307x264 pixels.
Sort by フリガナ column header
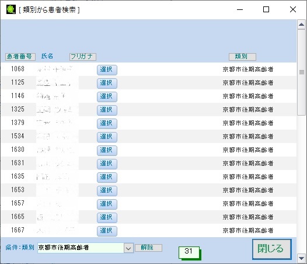pyautogui.click(x=83, y=57)
